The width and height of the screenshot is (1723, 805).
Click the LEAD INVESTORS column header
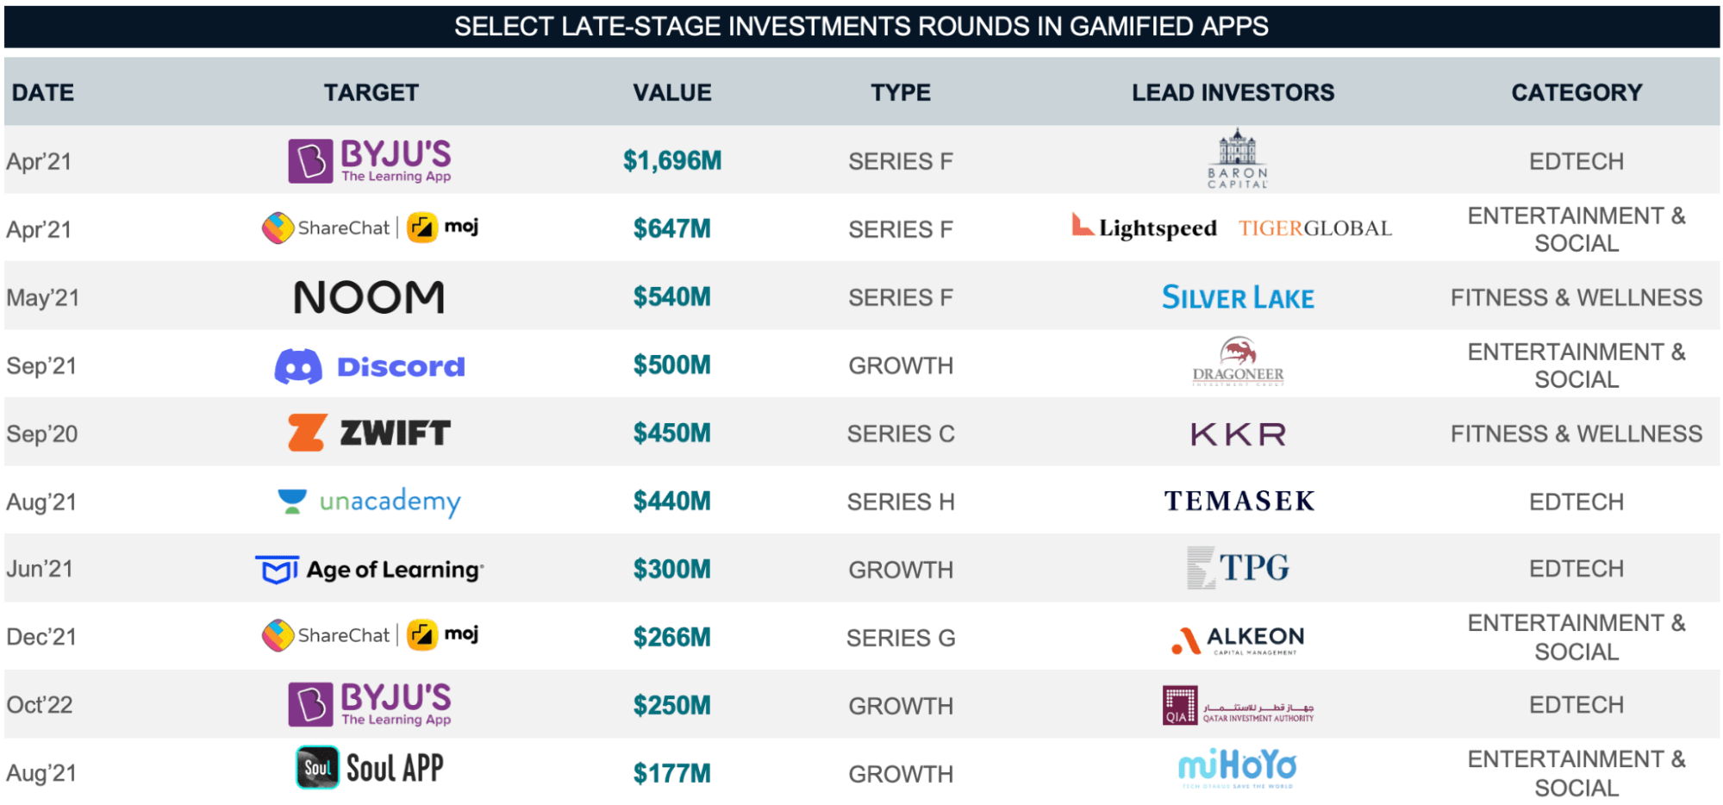[1233, 92]
